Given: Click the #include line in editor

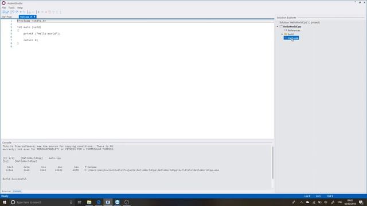Looking at the screenshot, I should 32,21.
